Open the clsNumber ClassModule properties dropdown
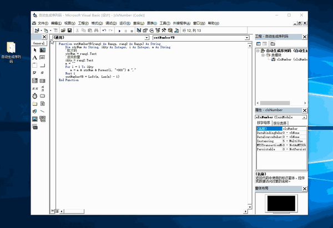333x228 pixels. coord(304,117)
